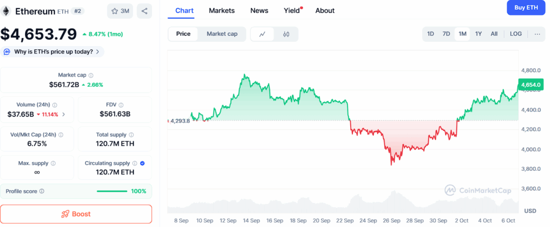This screenshot has height=227, width=550.
Task: Click the Boost button
Action: (76, 214)
